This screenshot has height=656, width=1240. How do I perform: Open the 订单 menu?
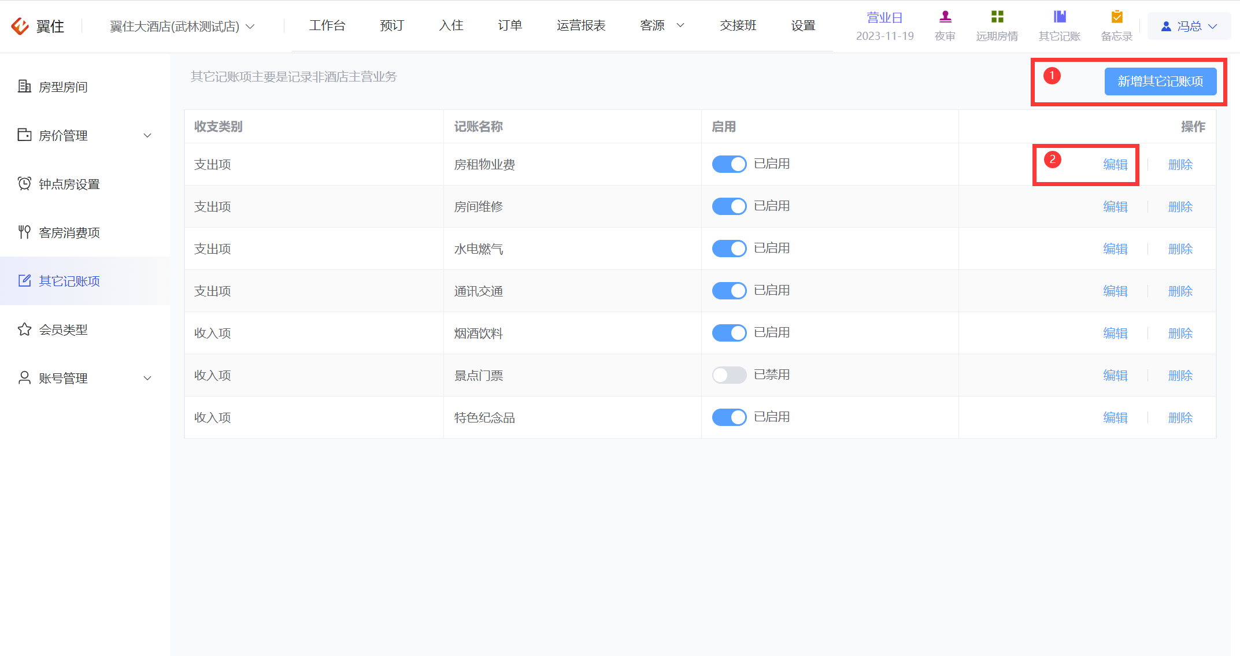point(510,25)
